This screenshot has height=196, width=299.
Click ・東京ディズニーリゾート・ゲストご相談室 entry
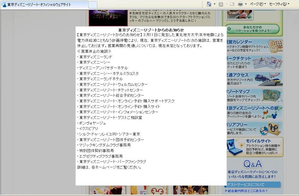pos(110,117)
